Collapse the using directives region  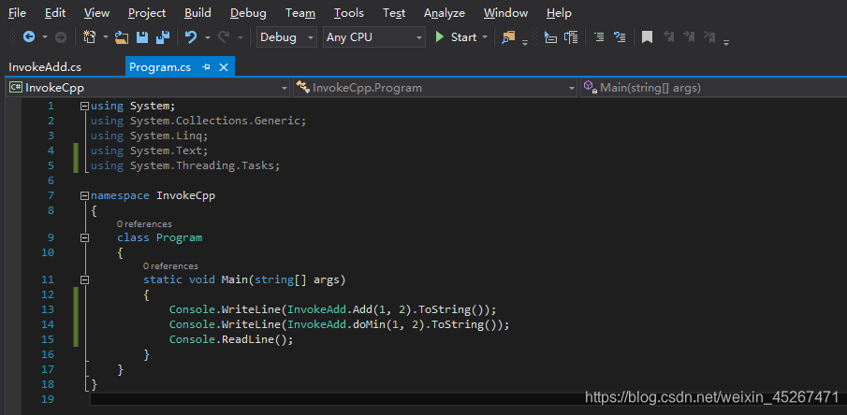pos(83,107)
